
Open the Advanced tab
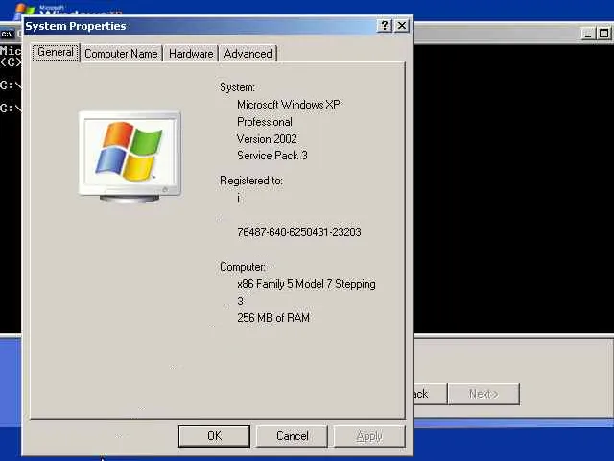248,54
